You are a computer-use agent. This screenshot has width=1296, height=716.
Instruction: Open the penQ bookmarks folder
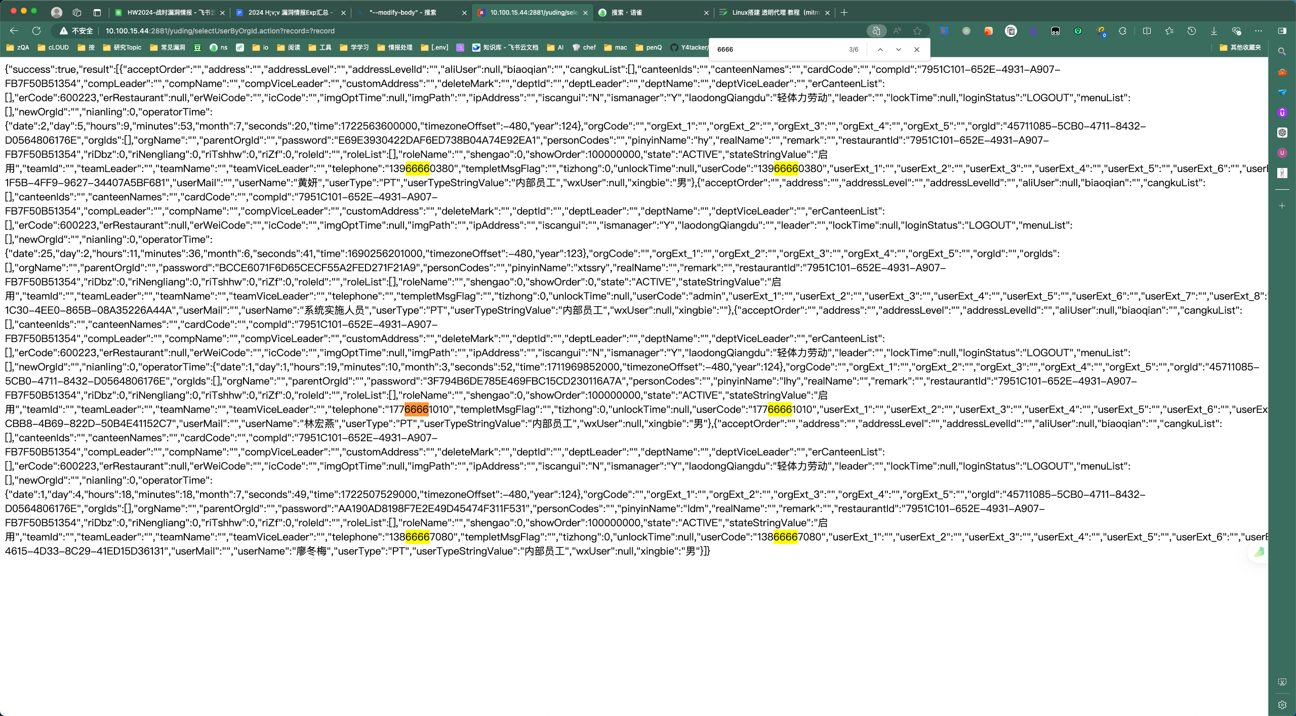click(x=649, y=48)
